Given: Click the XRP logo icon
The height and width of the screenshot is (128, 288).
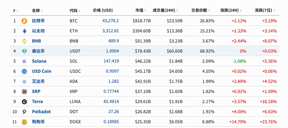Looking at the screenshot, I should [24, 91].
